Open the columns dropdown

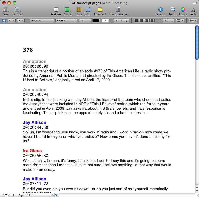(180, 20)
